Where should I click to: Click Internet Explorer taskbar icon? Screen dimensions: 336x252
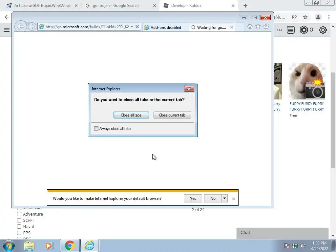pos(89,245)
